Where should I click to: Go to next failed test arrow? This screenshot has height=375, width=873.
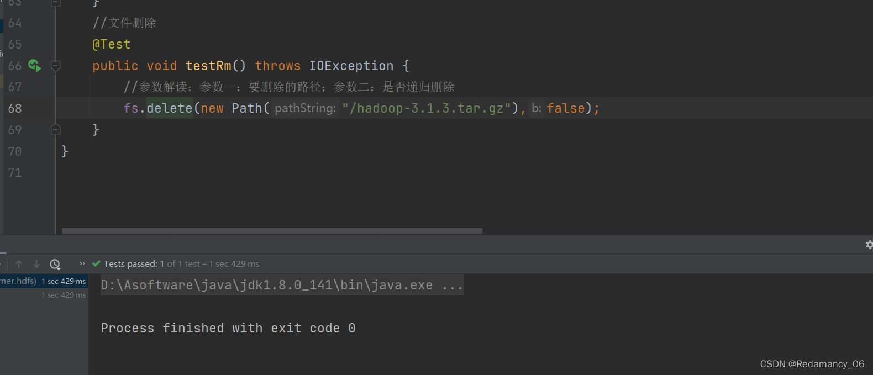point(36,264)
